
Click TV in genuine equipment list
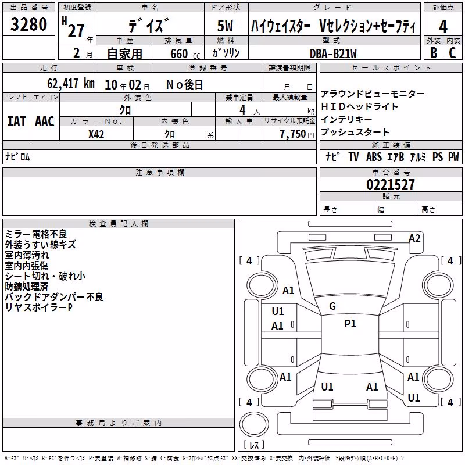(x=353, y=156)
